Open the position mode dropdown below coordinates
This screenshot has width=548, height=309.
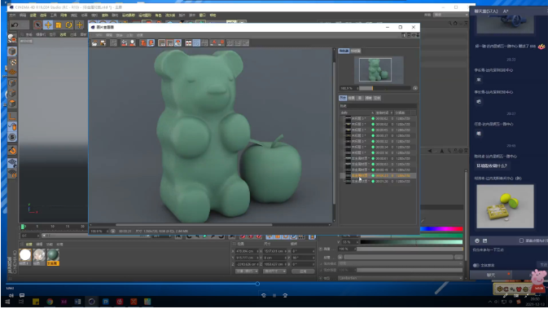(247, 271)
